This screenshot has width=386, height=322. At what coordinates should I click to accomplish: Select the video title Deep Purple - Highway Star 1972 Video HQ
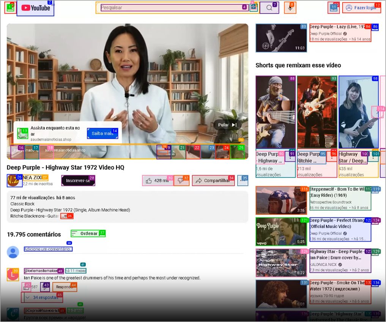66,168
